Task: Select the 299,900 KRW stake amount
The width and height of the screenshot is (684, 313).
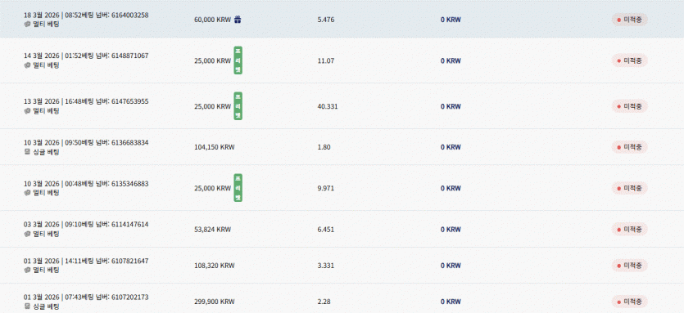Action: pyautogui.click(x=214, y=302)
